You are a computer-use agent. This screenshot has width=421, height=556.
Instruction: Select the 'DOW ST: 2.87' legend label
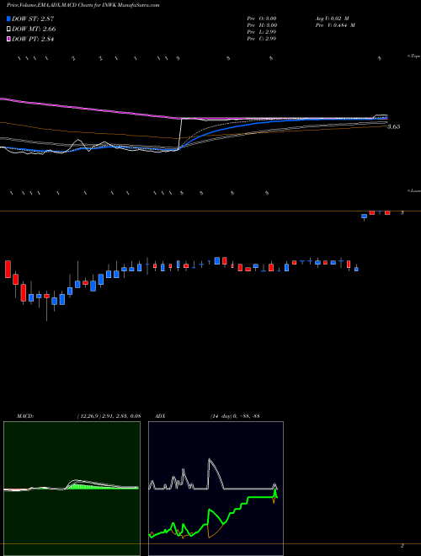[33, 19]
